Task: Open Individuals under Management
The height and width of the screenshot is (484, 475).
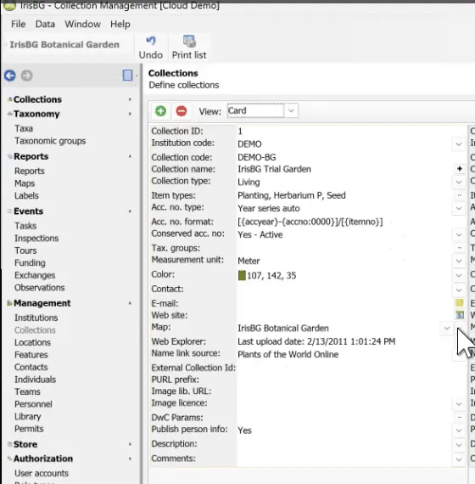Action: tap(35, 380)
